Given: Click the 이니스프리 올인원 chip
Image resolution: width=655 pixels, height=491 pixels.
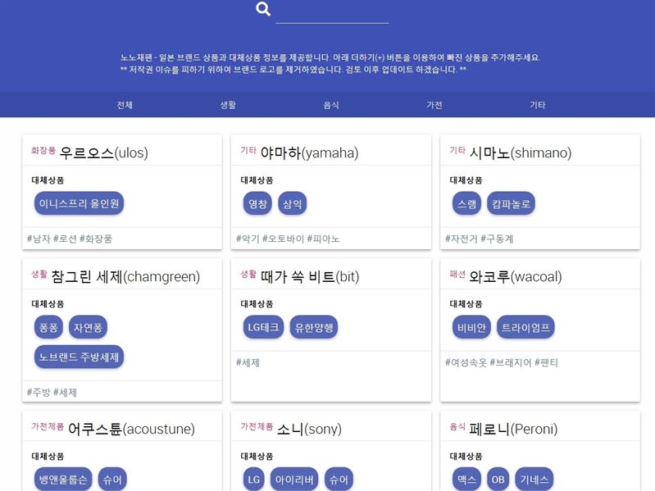Looking at the screenshot, I should pos(79,203).
